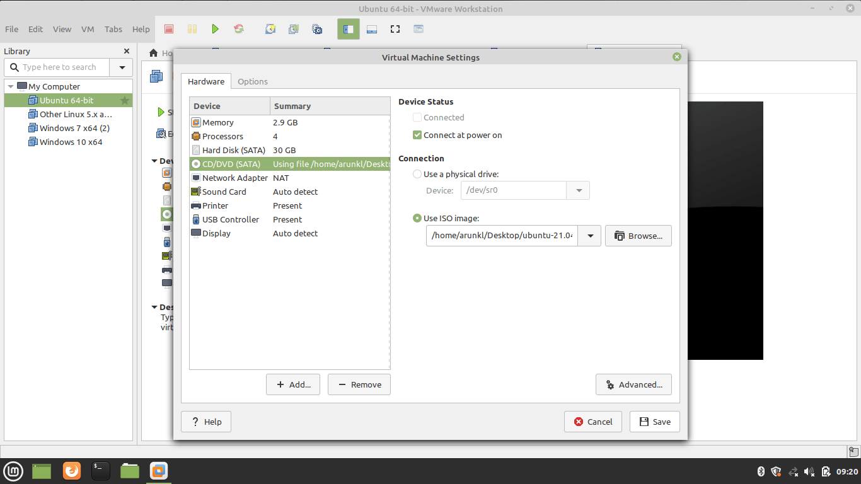Click the Save button
The height and width of the screenshot is (484, 861).
click(655, 422)
